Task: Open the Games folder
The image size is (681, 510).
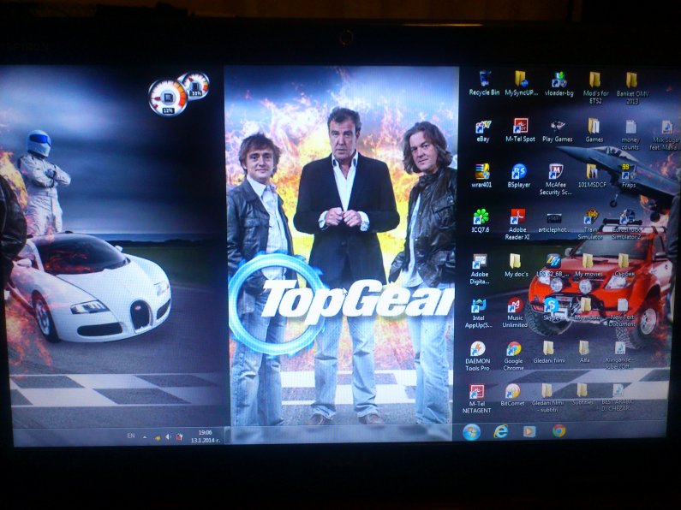Action: pyautogui.click(x=594, y=127)
